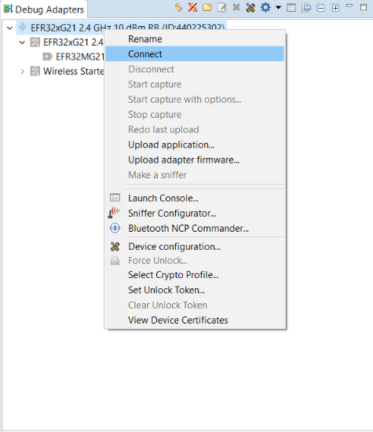Click the grey X delete toolbar icon
This screenshot has width=373, height=432.
(236, 7)
